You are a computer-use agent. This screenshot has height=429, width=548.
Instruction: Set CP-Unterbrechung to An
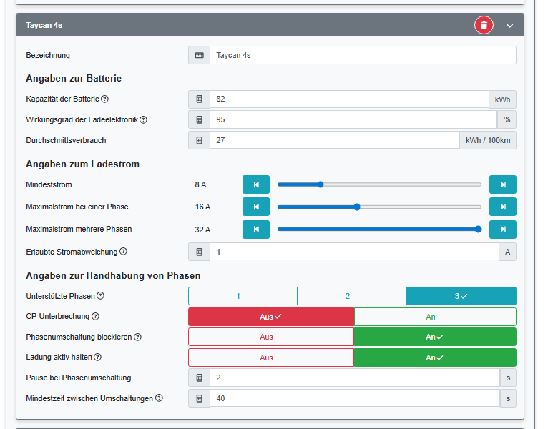(x=435, y=317)
